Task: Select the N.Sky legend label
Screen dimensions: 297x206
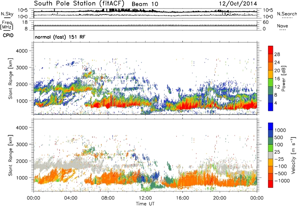Action: tap(7, 14)
